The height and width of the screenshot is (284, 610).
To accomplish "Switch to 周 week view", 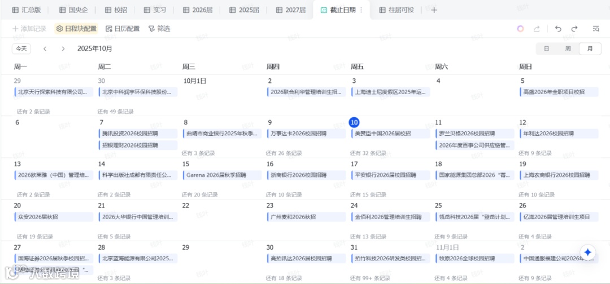I will click(568, 48).
